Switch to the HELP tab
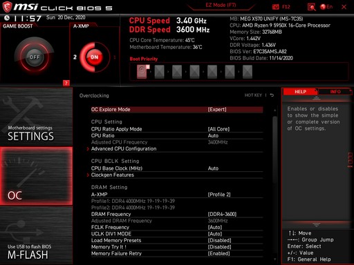Screen dimensions: 354x265 tap(300, 92)
